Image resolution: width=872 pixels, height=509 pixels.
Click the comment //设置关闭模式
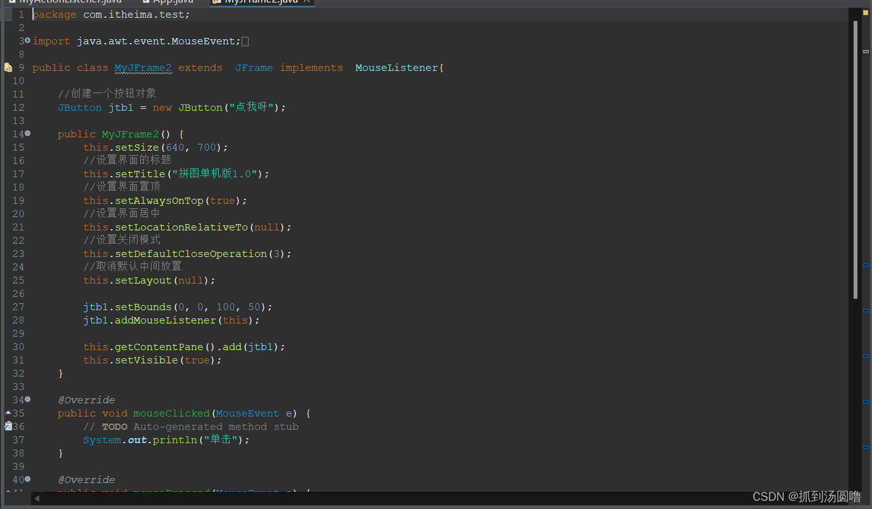click(x=122, y=240)
